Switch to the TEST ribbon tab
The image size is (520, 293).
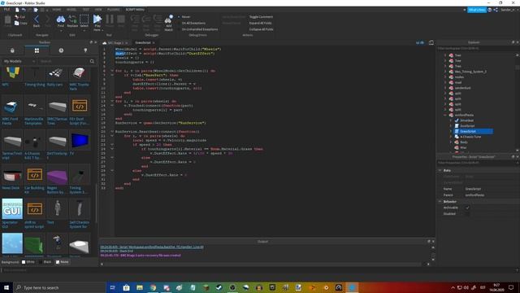pyautogui.click(x=86, y=10)
